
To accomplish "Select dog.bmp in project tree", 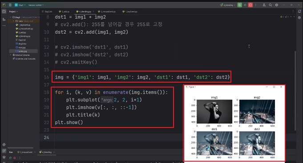I will pyautogui.click(x=20, y=44).
